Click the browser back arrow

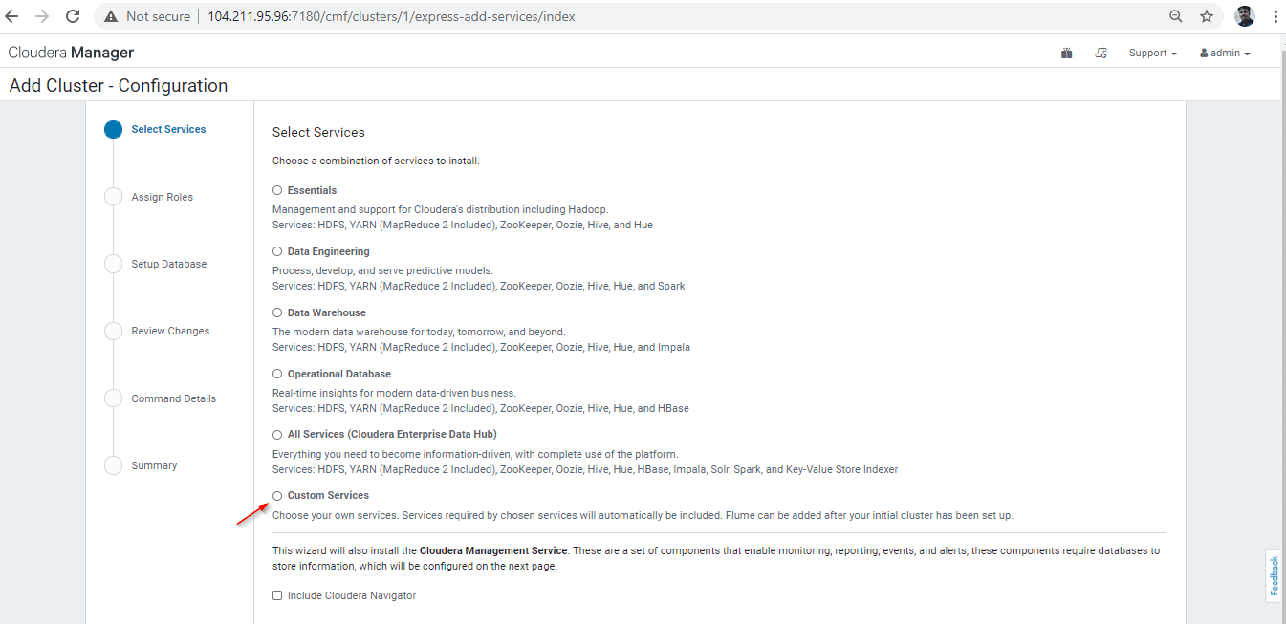point(12,16)
